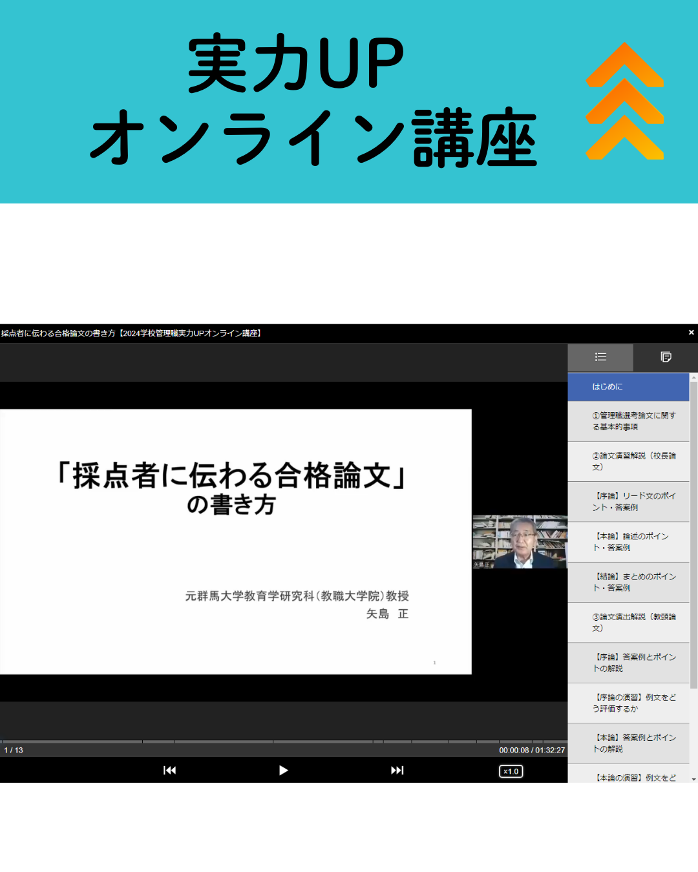This screenshot has width=698, height=872.
Task: Click the video progress seek bar
Action: [283, 742]
